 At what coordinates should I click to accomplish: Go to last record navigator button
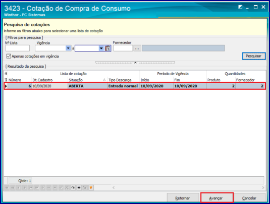click(x=37, y=188)
